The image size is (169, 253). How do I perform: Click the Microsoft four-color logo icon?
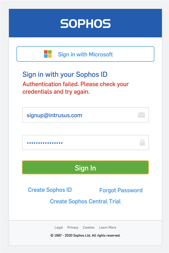tap(48, 54)
